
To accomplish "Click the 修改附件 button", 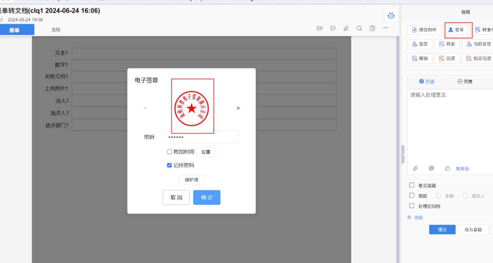I will [424, 30].
